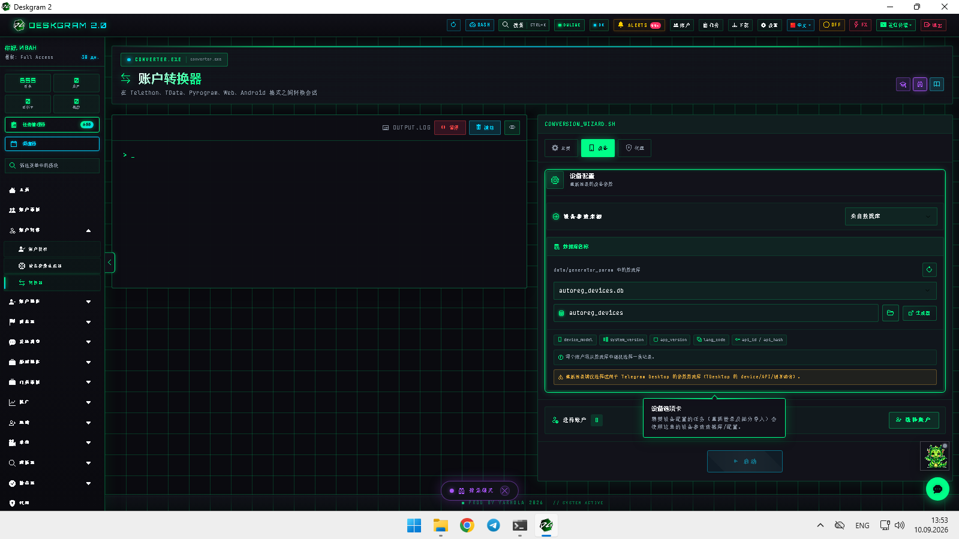Click the red pause button beside OUTPUT.LOG

point(450,128)
